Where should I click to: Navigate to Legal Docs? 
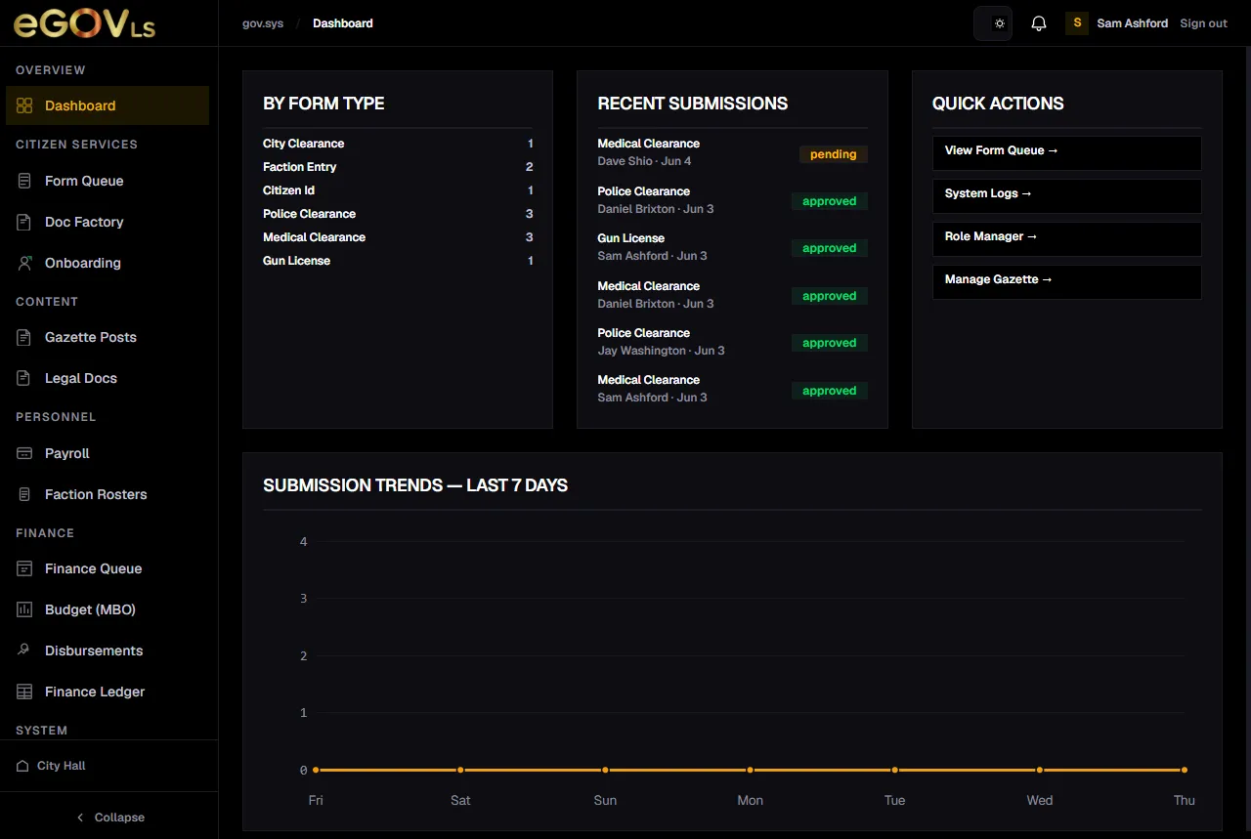tap(108, 378)
